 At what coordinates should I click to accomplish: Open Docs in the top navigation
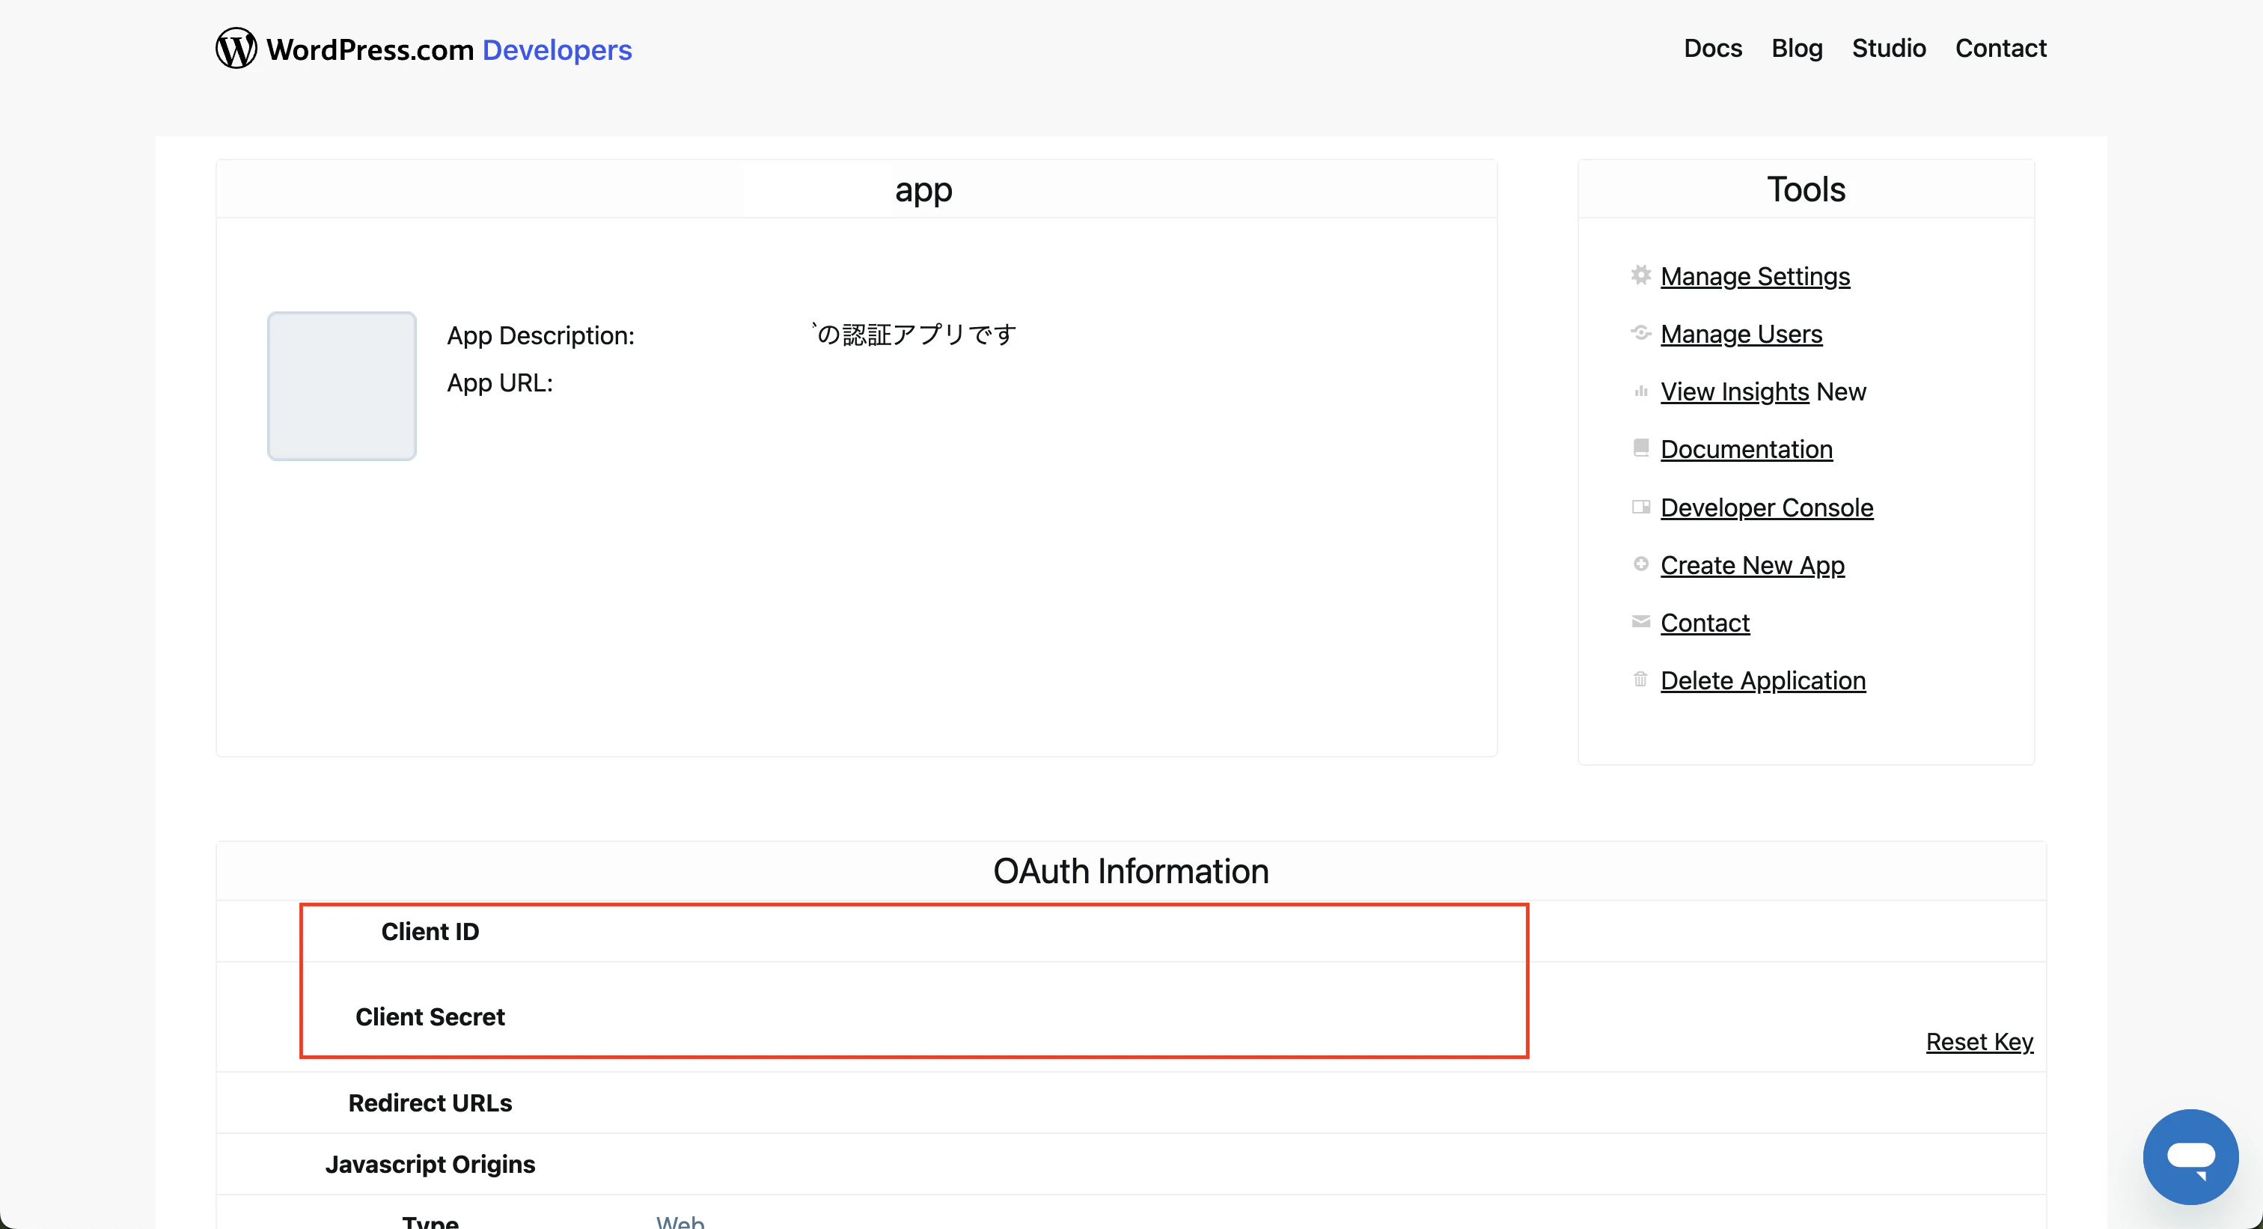[x=1712, y=49]
